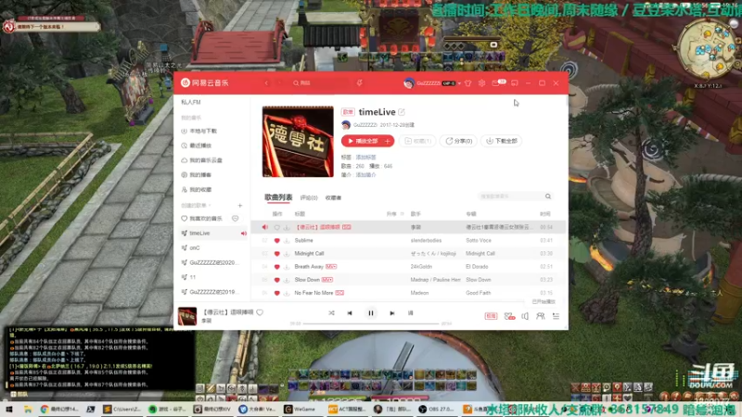Unlike the song Breath Away
Image resolution: width=742 pixels, height=417 pixels.
coord(277,267)
